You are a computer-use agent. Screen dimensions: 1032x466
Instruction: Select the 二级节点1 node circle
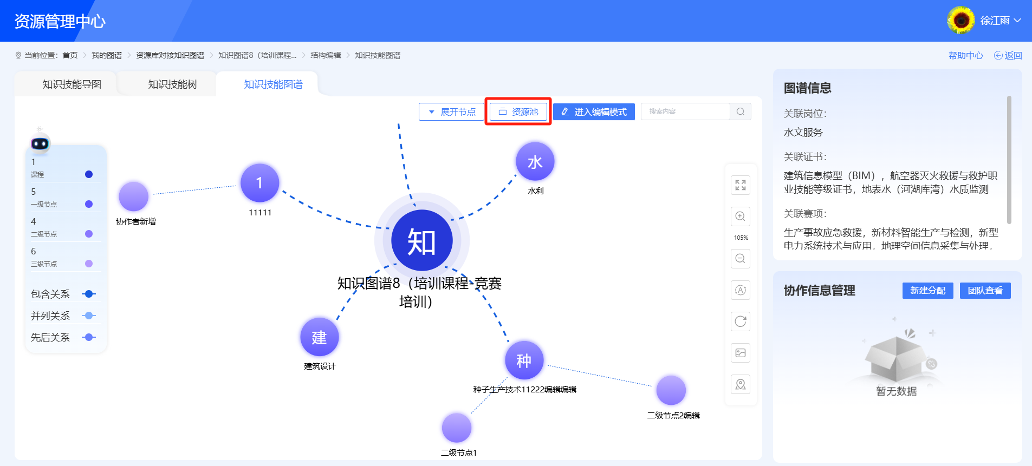click(457, 428)
